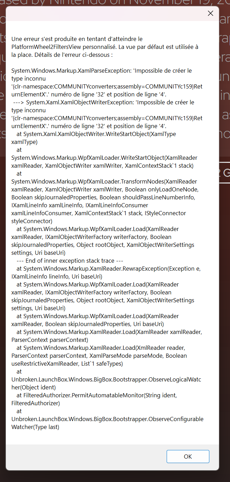Click the partially hidden button behind the dialog
Screen dimensions: 230x482
pos(224,173)
